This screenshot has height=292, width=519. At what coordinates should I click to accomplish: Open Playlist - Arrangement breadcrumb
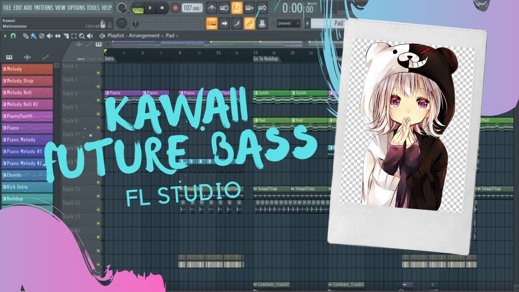[x=133, y=36]
